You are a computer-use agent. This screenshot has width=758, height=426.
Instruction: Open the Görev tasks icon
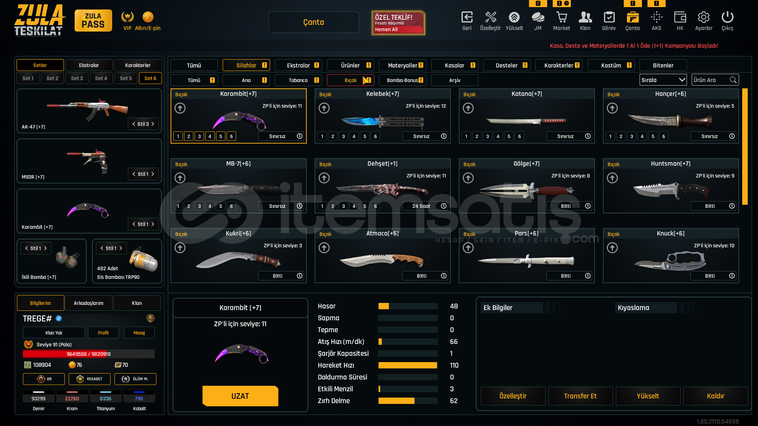[x=609, y=17]
